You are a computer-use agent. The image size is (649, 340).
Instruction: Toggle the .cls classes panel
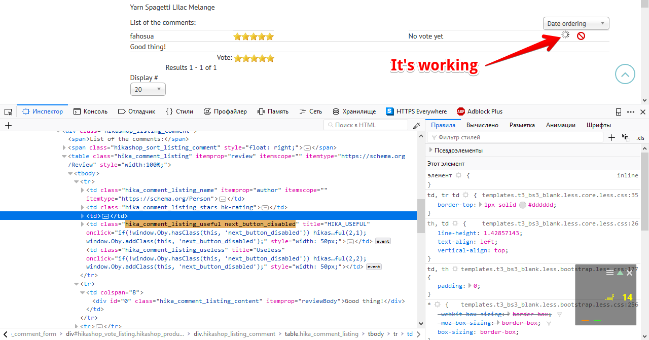(640, 138)
